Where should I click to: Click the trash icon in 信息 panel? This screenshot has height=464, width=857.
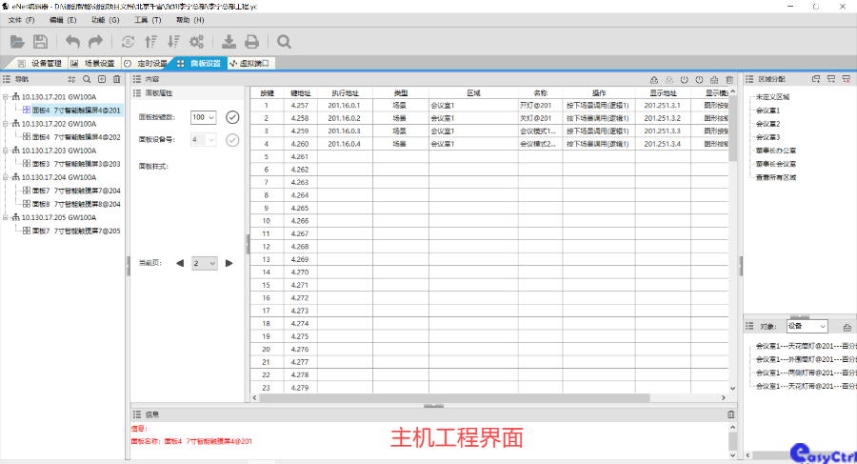click(x=731, y=414)
